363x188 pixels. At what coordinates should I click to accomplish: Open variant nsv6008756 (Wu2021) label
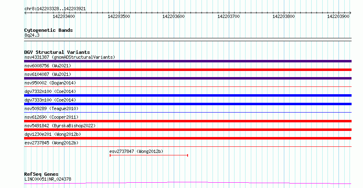48,66
